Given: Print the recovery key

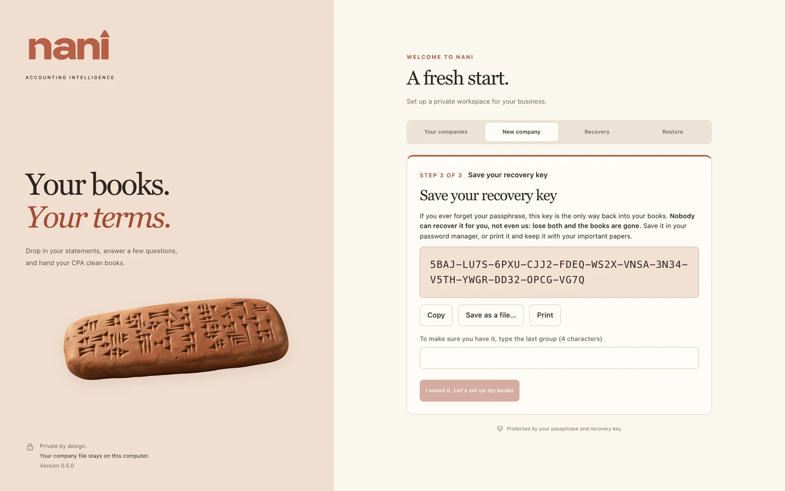Looking at the screenshot, I should [x=545, y=315].
